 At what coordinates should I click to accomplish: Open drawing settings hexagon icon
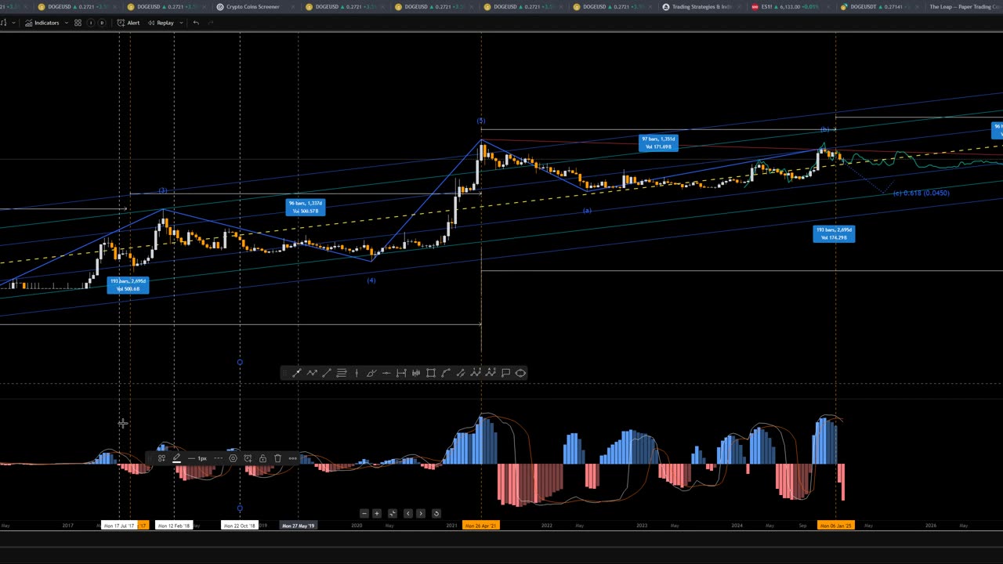tap(233, 458)
